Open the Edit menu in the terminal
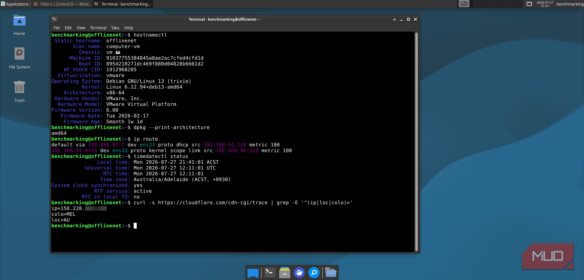The image size is (584, 280). pos(68,28)
